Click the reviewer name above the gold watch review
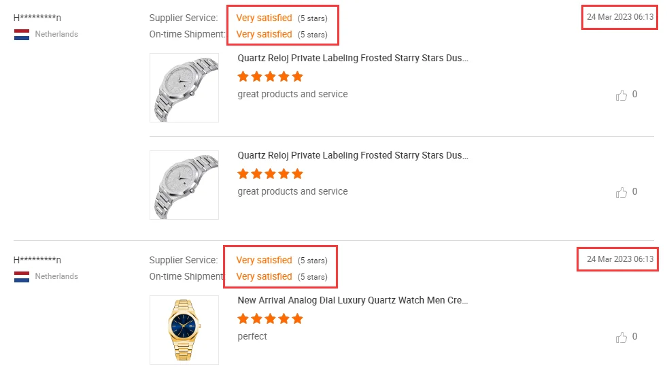The image size is (667, 379). pyautogui.click(x=37, y=260)
